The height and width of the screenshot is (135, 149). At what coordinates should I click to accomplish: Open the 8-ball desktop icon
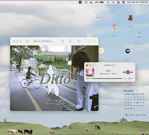(x=128, y=51)
